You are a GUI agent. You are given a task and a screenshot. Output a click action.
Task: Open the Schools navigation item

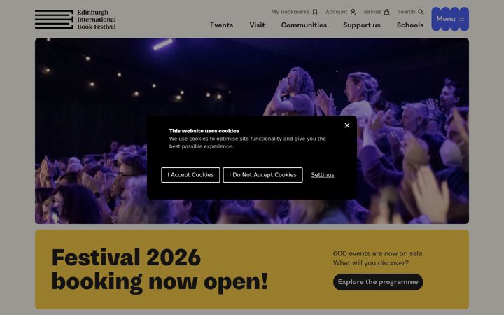coord(409,25)
